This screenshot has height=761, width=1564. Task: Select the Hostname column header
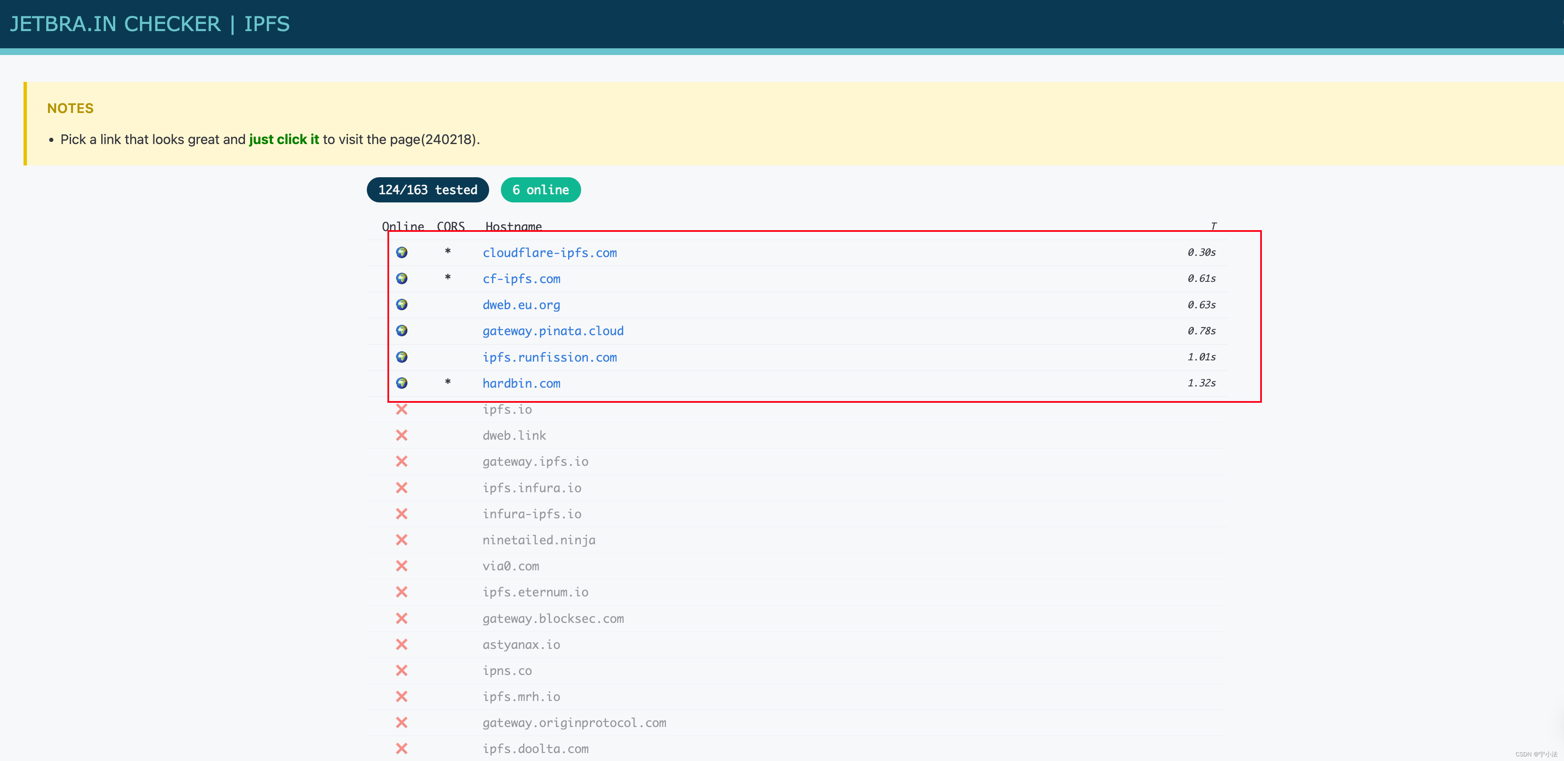coord(513,226)
